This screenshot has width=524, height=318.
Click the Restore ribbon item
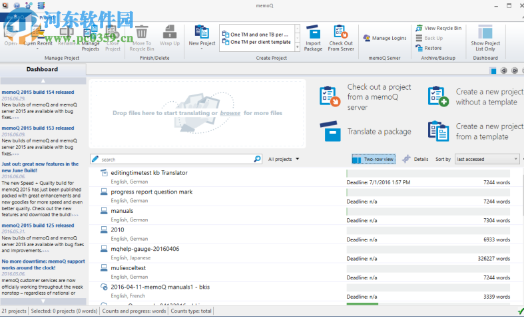click(429, 48)
